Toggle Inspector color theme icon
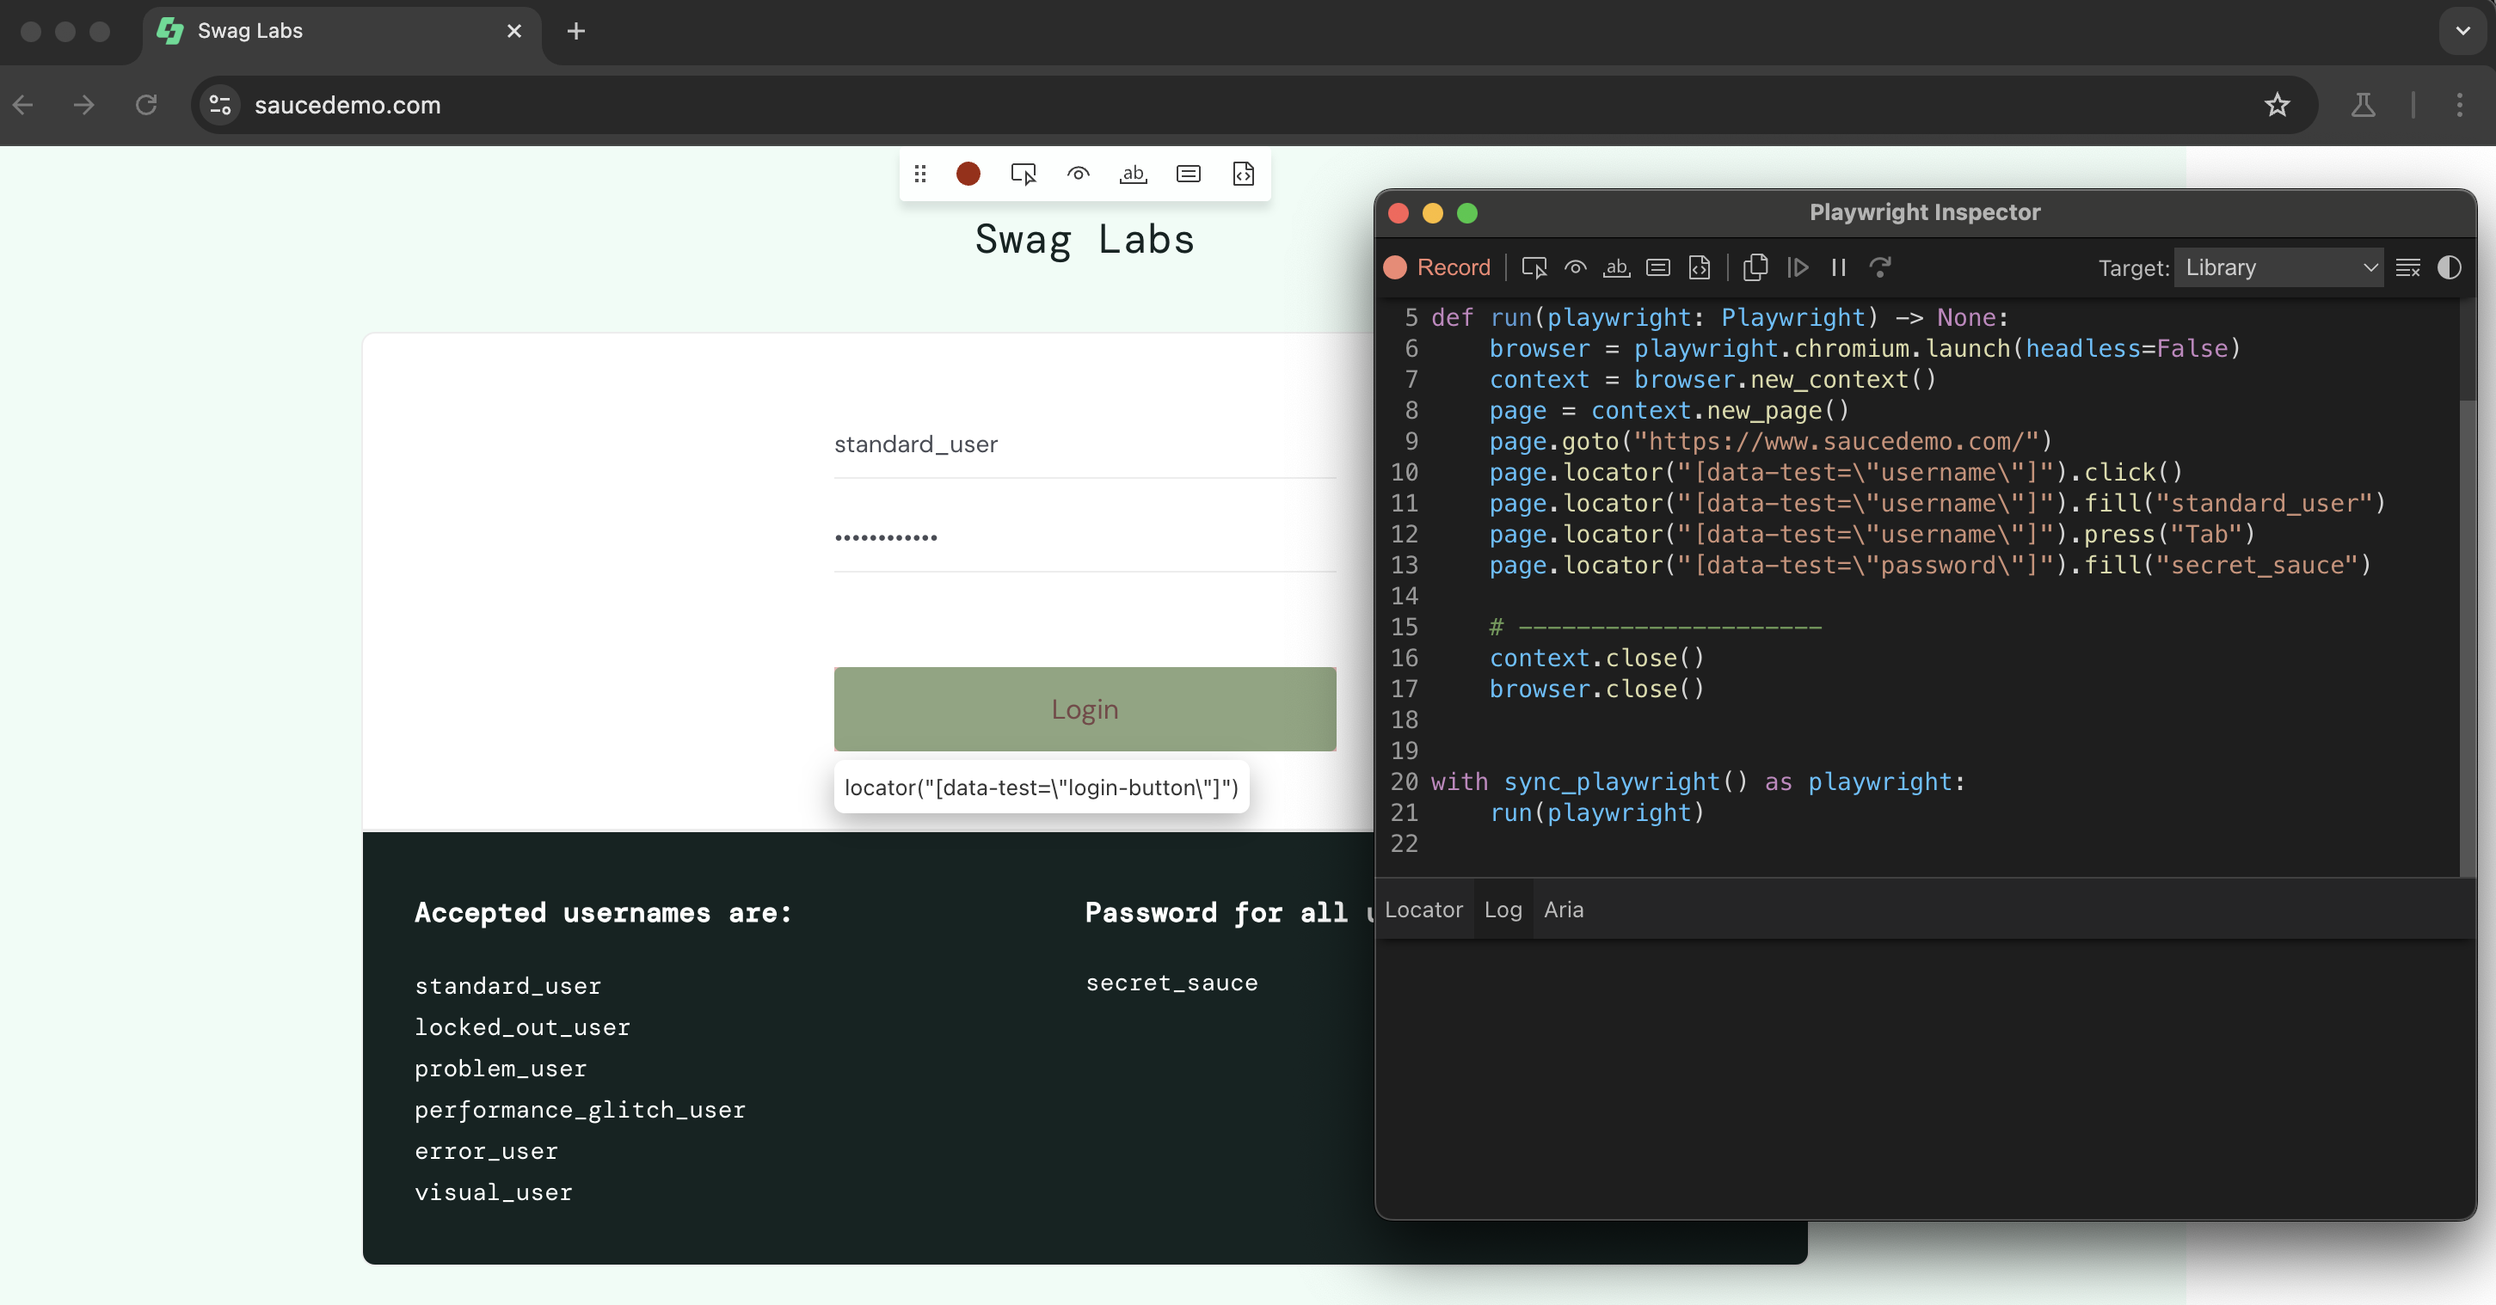 2449,267
